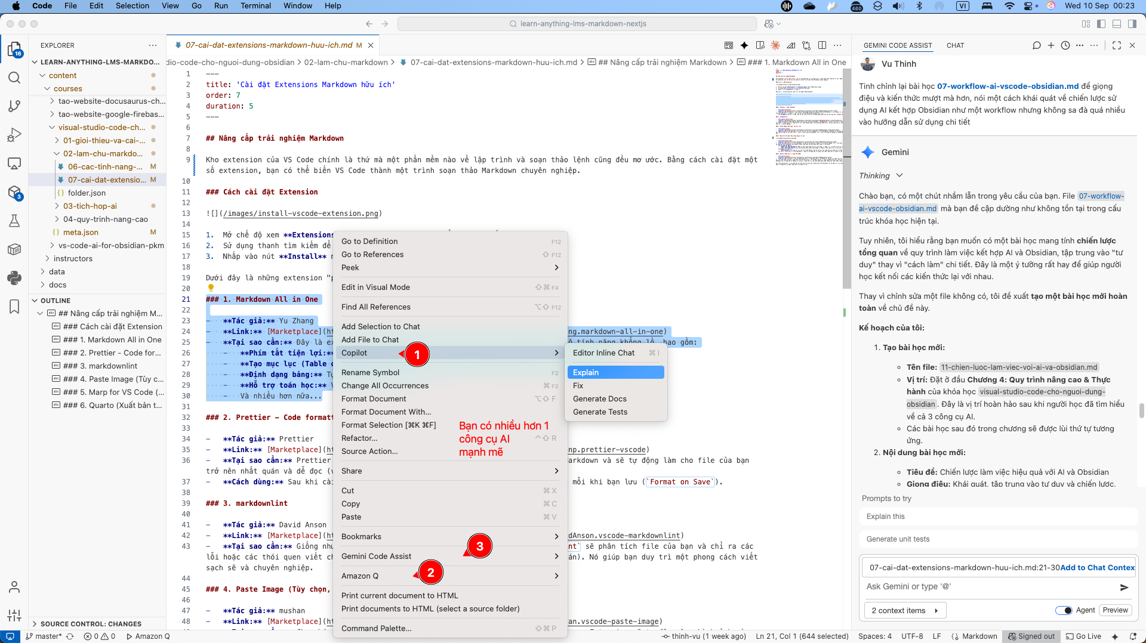Click the Gemini send message arrow

[x=1124, y=588]
